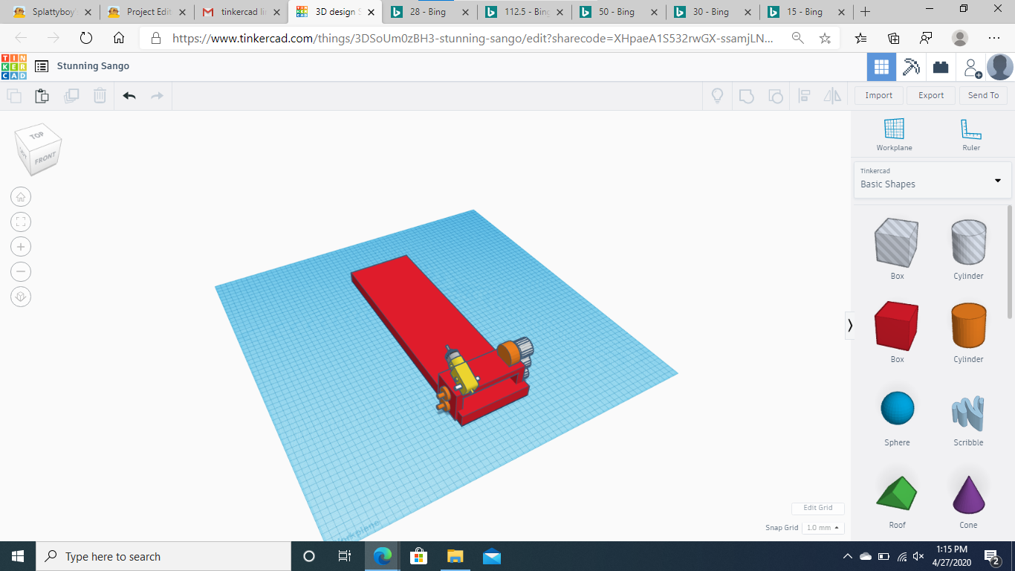Click the Delete trash can icon
1015x571 pixels.
100,96
